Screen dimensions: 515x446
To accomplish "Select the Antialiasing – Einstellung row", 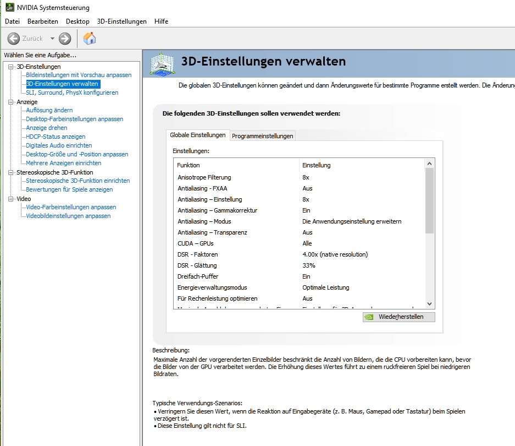I will (x=299, y=199).
